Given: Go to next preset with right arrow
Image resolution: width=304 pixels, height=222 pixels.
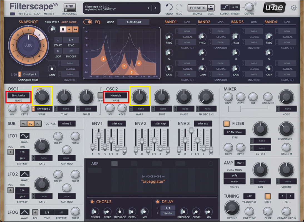Looking at the screenshot, I should pyautogui.click(x=155, y=8).
